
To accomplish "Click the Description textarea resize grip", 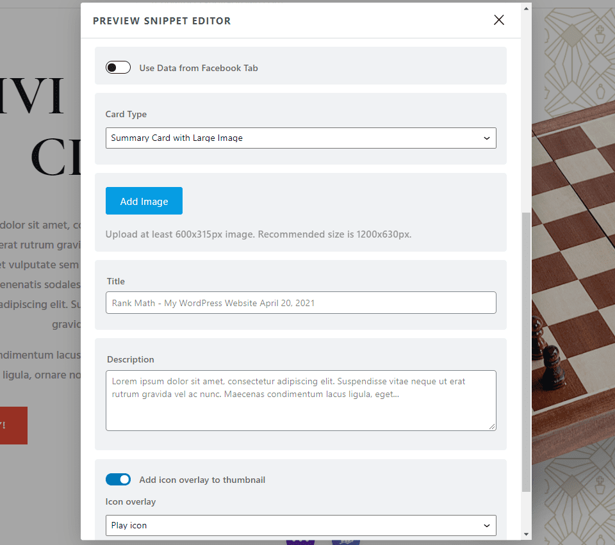I will pos(492,427).
